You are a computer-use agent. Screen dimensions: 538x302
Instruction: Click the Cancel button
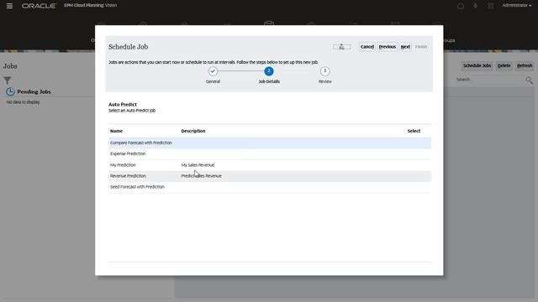(x=367, y=47)
